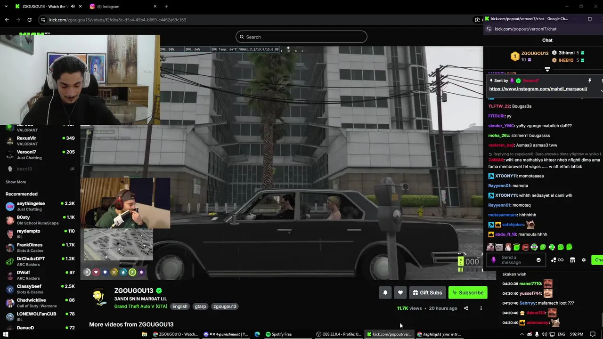Open Windows Start menu
The width and height of the screenshot is (603, 339).
(x=6, y=334)
